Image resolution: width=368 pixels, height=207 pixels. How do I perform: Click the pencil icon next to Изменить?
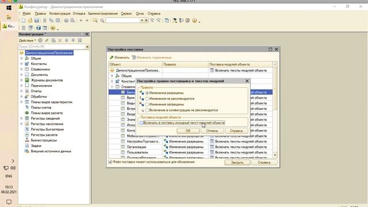click(x=112, y=57)
